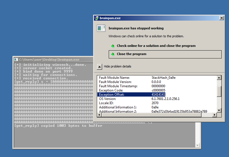Click the problem details horizontal scrollbar thumb
Viewport: 229px width, 157px height.
coord(151,115)
